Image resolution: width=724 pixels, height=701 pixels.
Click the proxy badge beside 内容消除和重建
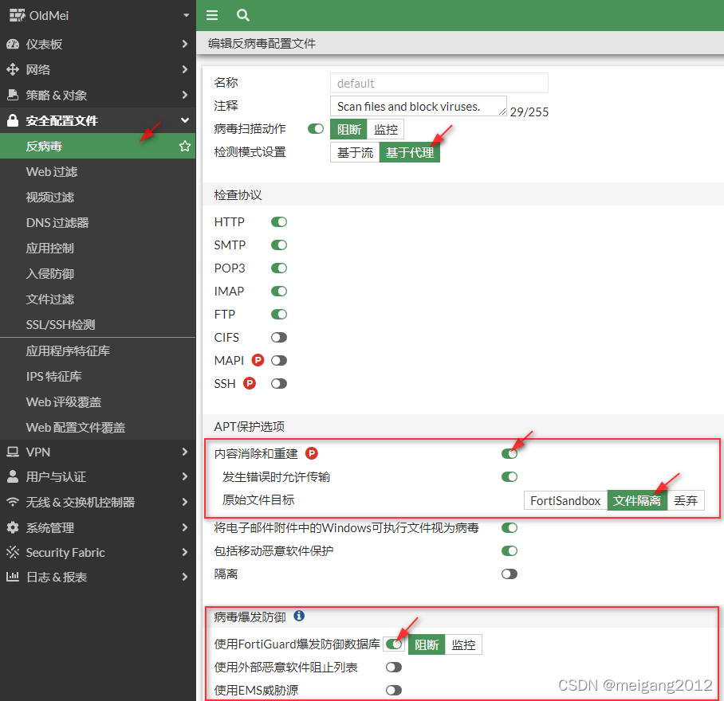pyautogui.click(x=312, y=453)
